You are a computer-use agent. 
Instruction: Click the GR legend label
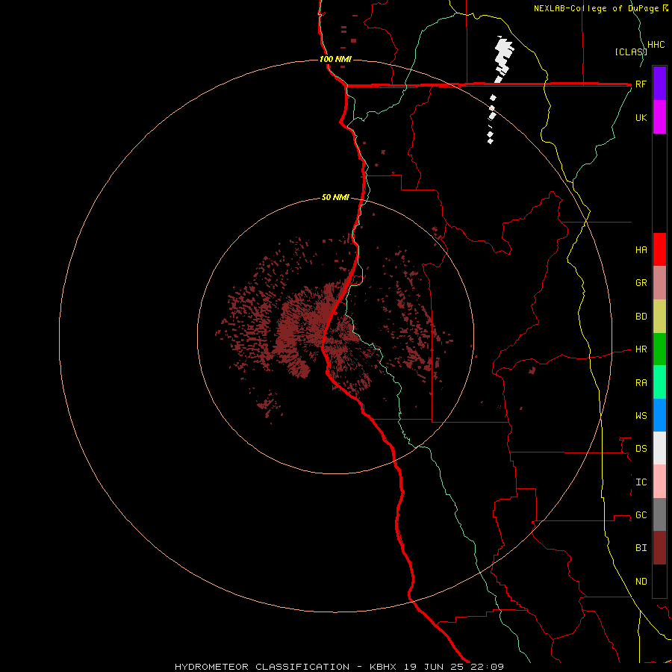[x=641, y=283]
